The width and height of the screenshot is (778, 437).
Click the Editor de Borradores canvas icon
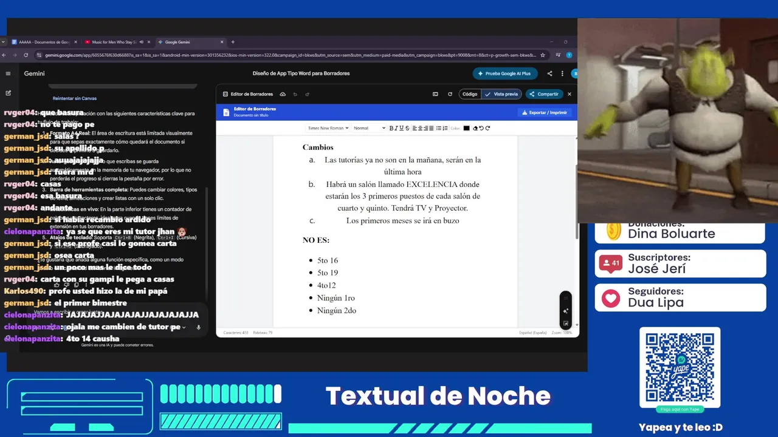coord(225,94)
